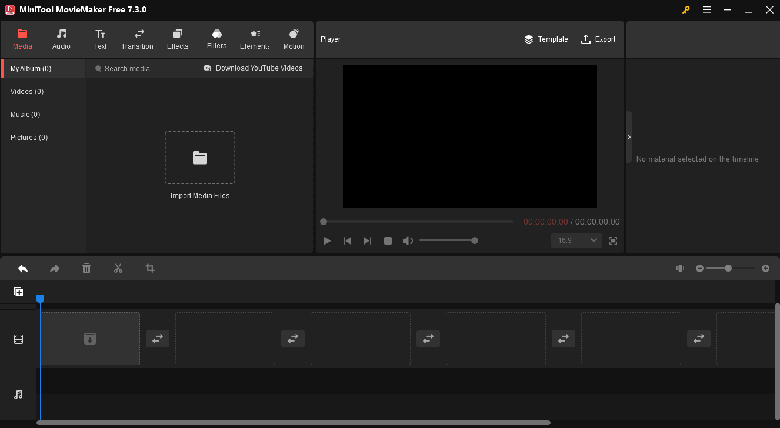The height and width of the screenshot is (428, 780).
Task: Open Download YouTube Videos
Action: tap(253, 68)
